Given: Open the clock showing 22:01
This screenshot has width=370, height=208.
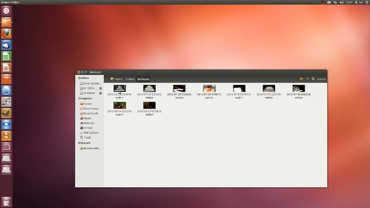Looking at the screenshot, I should [349, 2].
